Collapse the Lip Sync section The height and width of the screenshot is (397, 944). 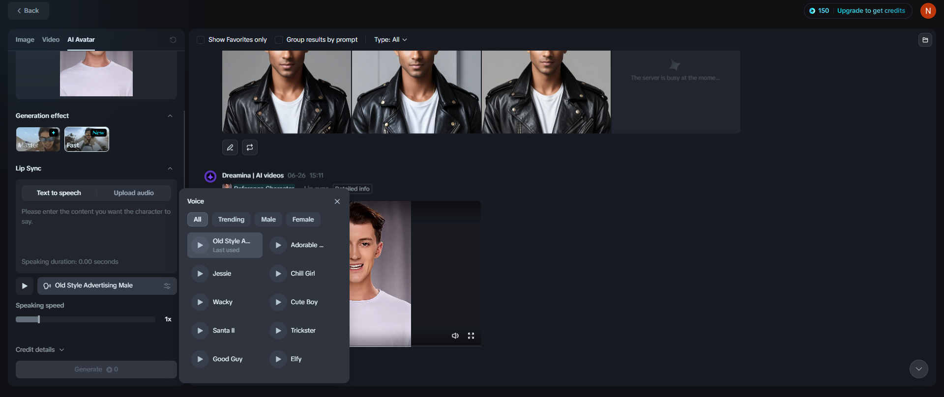click(x=170, y=169)
